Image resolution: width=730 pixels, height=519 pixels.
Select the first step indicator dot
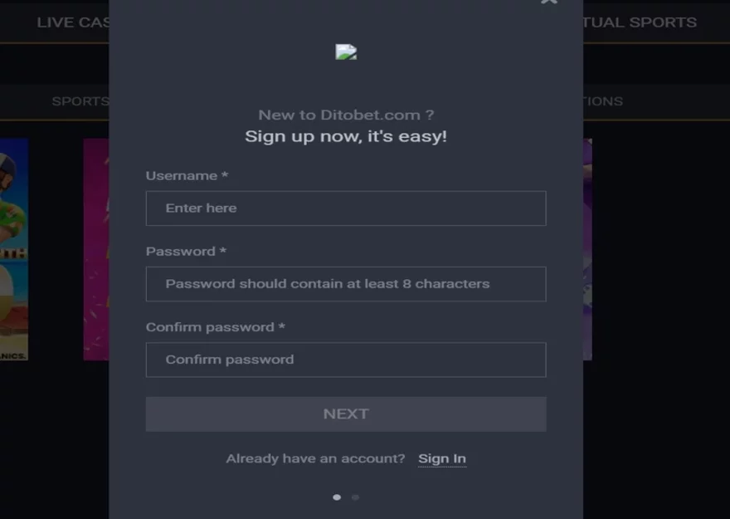pos(337,497)
